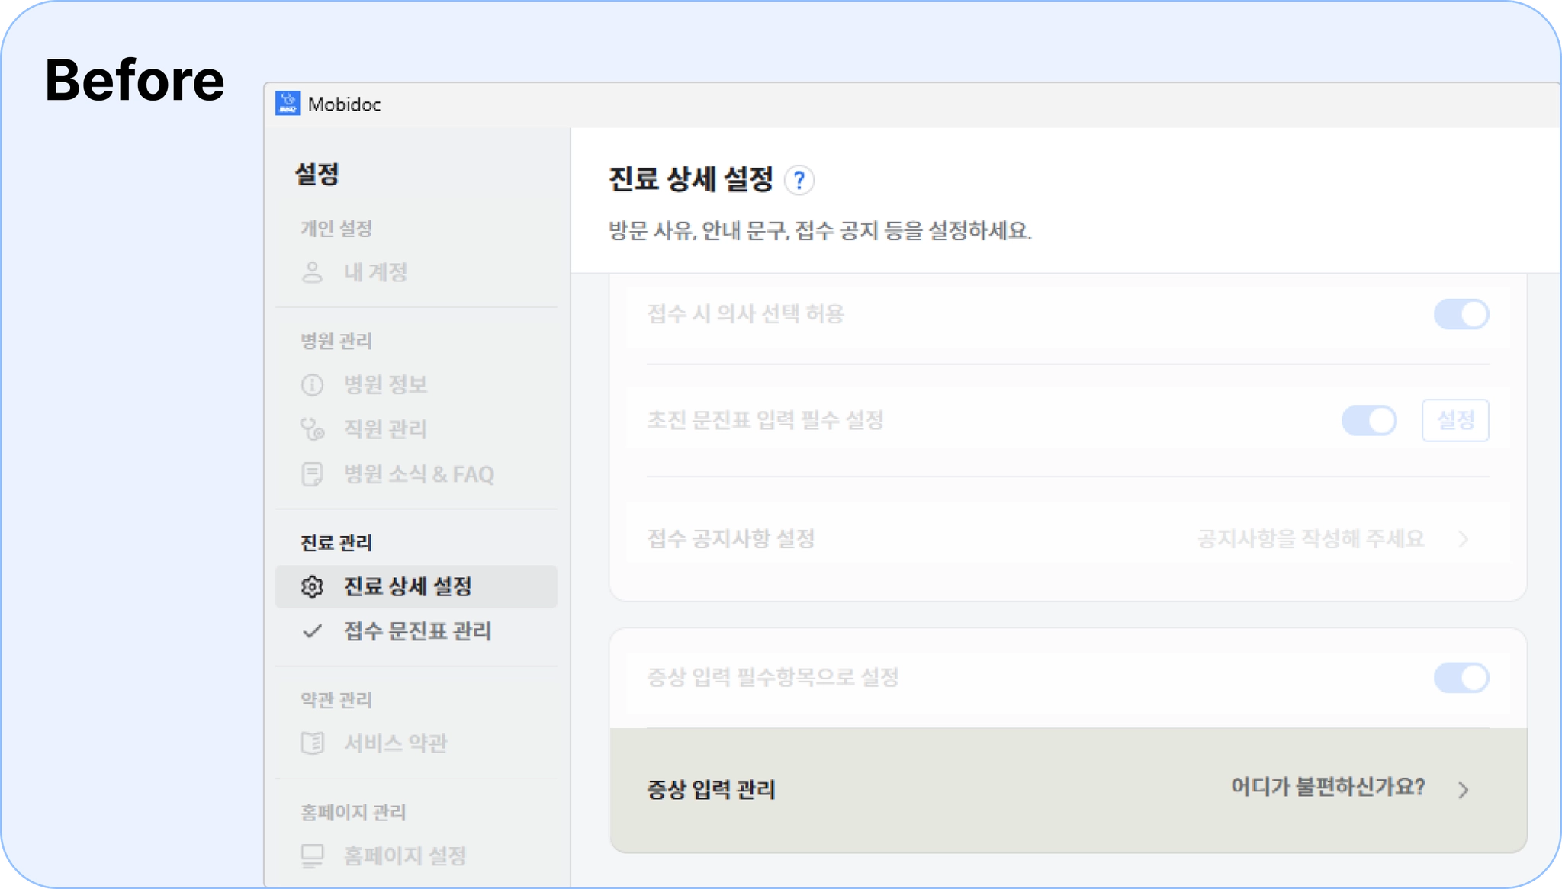Open 증상 입력 관리 chevron arrow

[x=1463, y=790]
